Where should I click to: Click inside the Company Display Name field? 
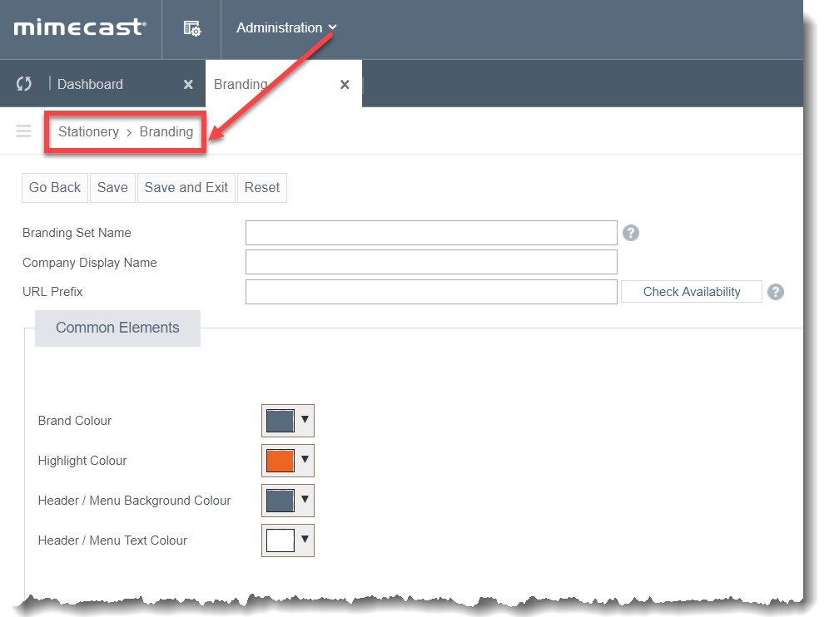430,262
